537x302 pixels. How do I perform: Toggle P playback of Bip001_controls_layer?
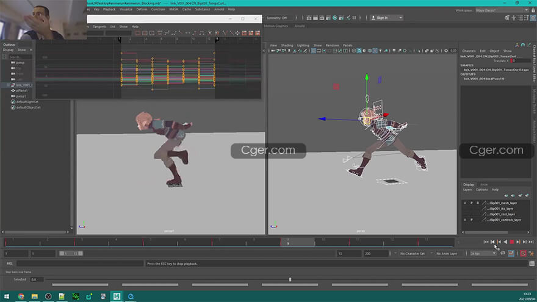(472, 220)
